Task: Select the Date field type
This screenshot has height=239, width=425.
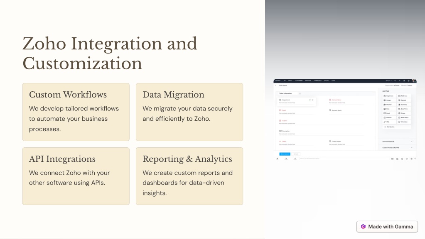Action: pos(389,109)
